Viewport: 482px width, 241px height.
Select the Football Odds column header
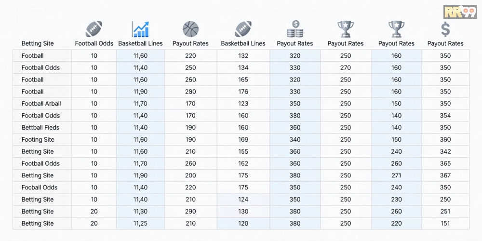[x=94, y=44]
